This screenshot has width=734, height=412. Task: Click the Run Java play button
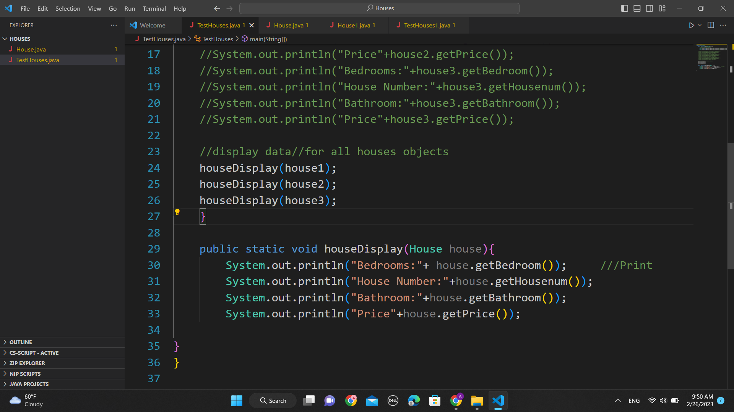click(x=691, y=25)
